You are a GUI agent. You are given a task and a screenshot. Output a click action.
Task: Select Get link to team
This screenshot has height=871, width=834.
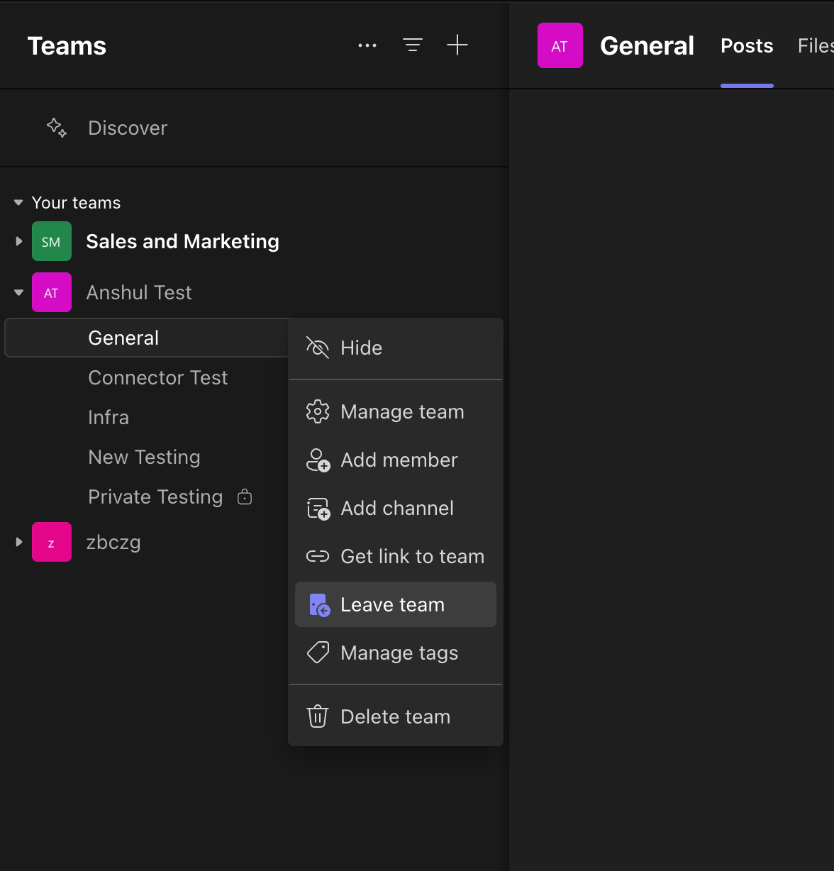[x=396, y=556]
